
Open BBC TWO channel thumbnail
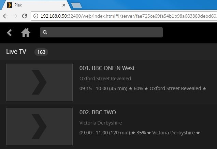40,127
